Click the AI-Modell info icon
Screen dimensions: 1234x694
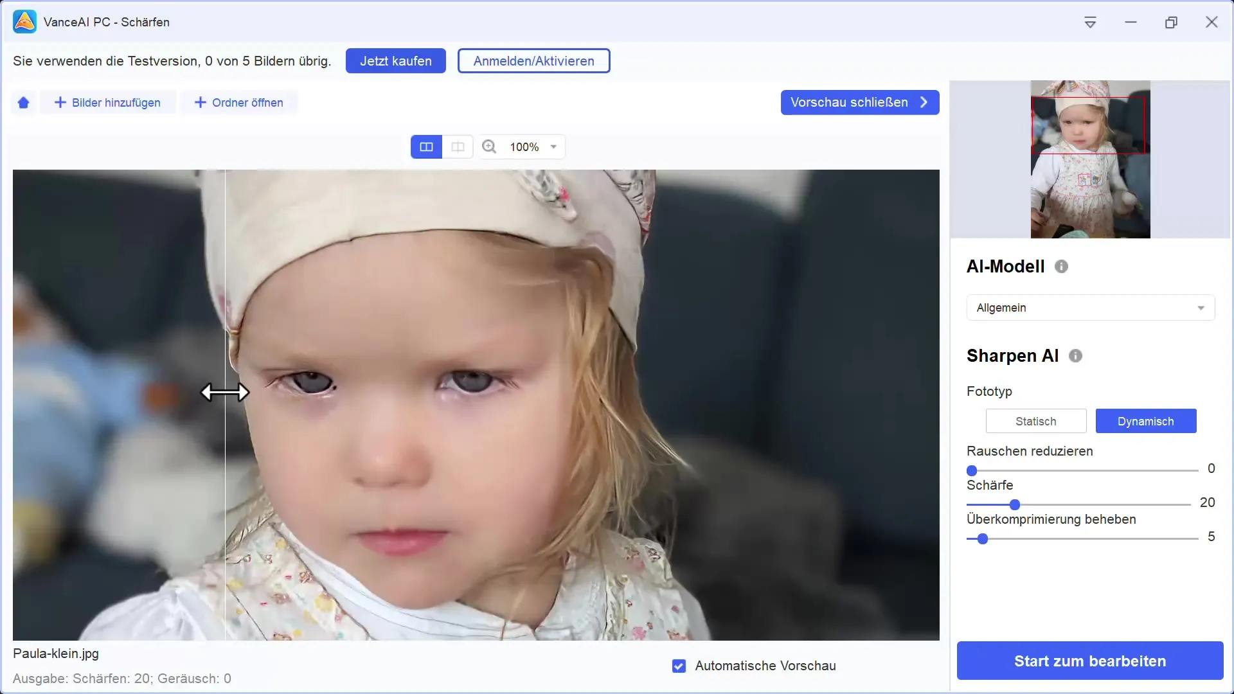1061,266
